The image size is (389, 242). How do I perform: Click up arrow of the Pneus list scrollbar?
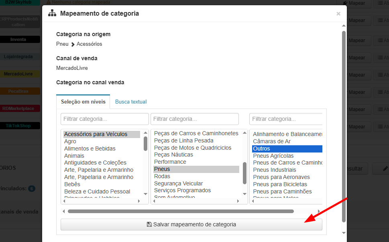pyautogui.click(x=244, y=133)
